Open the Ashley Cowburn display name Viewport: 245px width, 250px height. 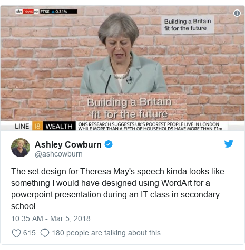point(68,144)
